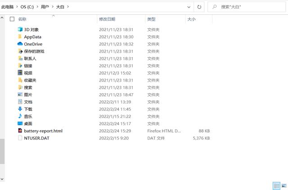This screenshot has height=190, width=288.
Task: Switch to details view layout
Action: pyautogui.click(x=276, y=186)
